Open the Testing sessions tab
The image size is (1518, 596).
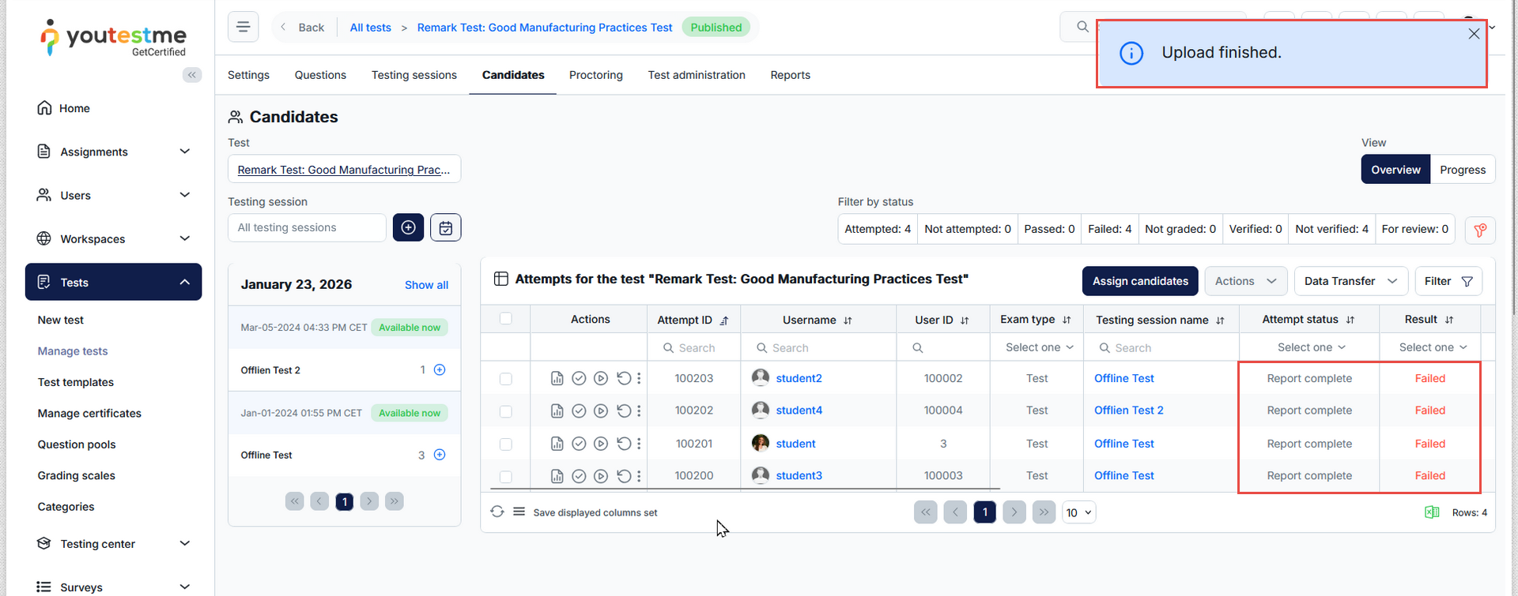414,75
